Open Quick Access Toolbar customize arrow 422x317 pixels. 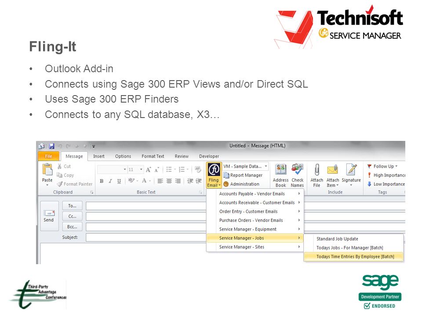93,146
